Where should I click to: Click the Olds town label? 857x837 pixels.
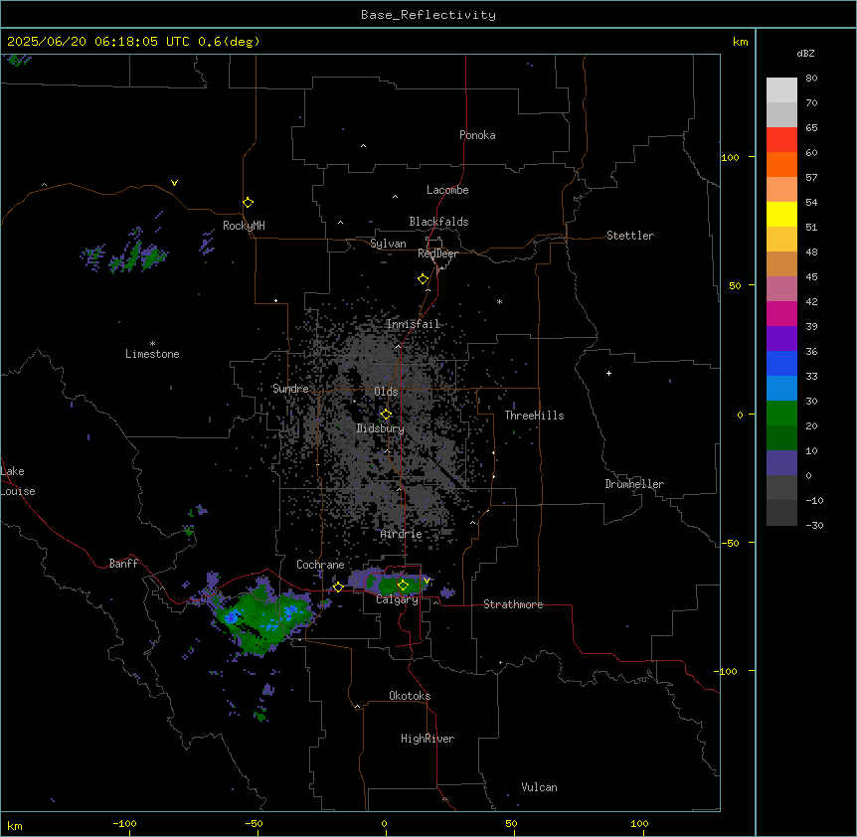386,392
